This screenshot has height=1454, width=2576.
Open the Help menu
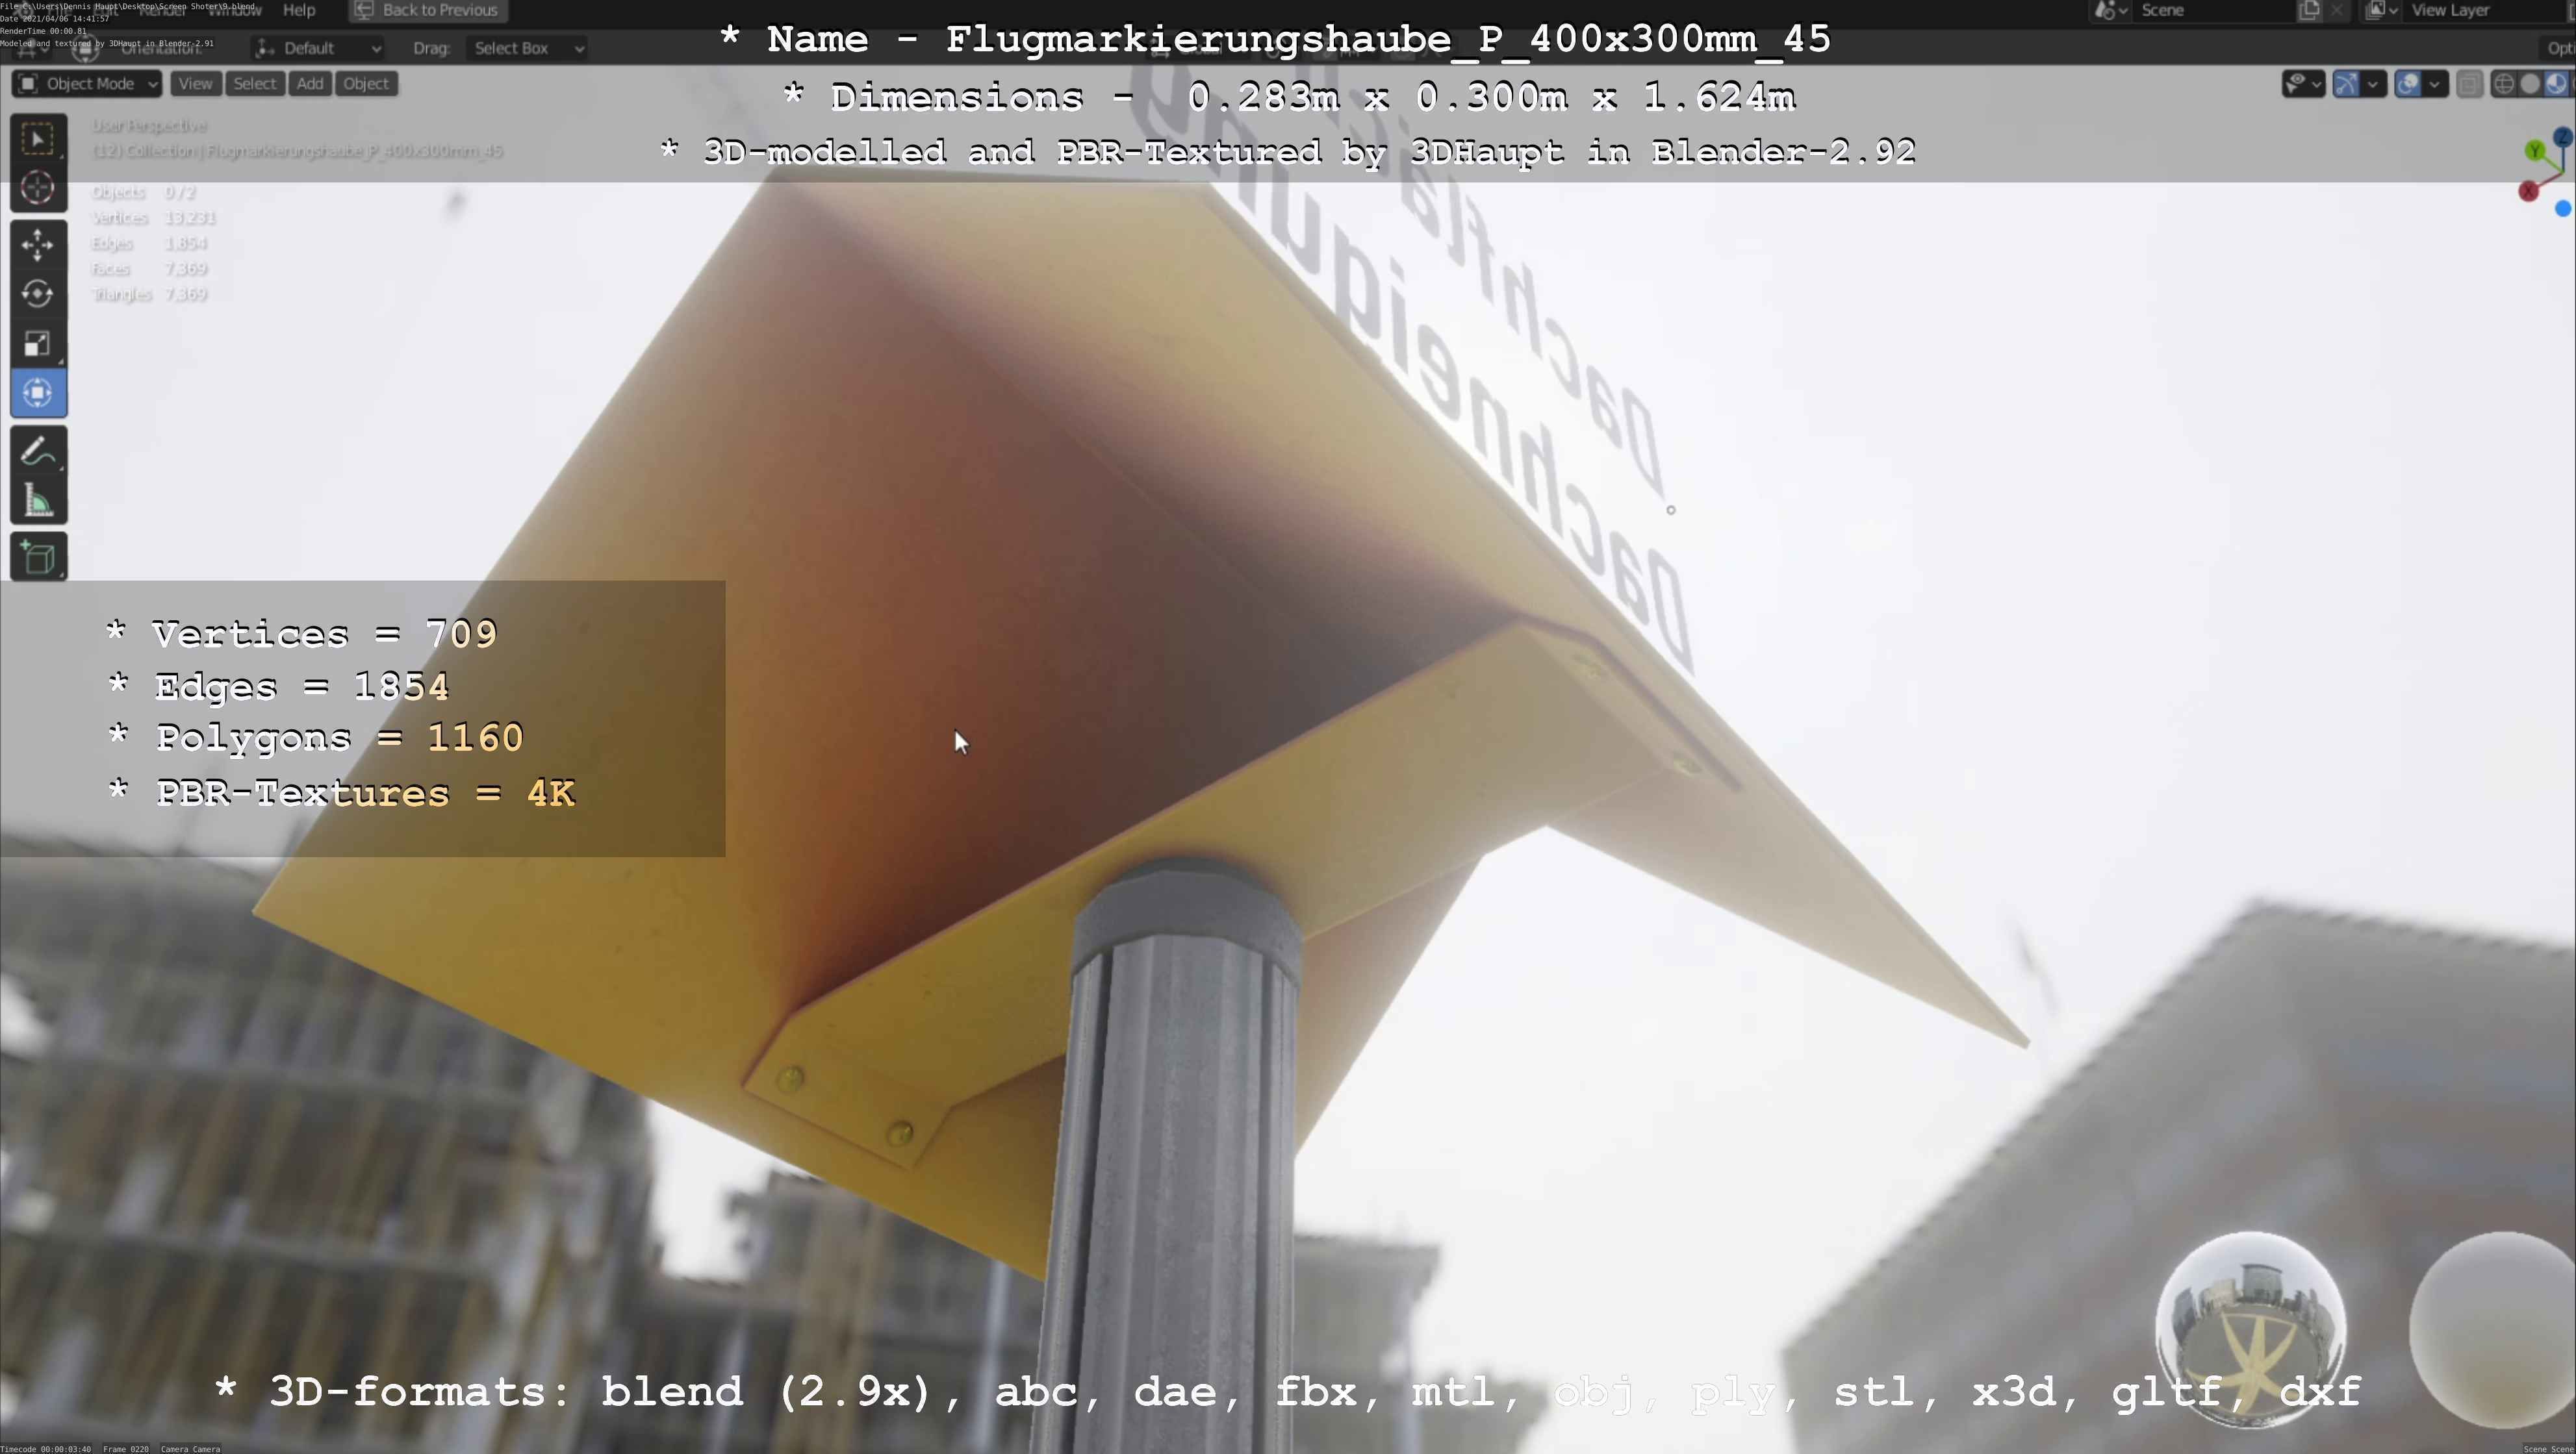[299, 10]
